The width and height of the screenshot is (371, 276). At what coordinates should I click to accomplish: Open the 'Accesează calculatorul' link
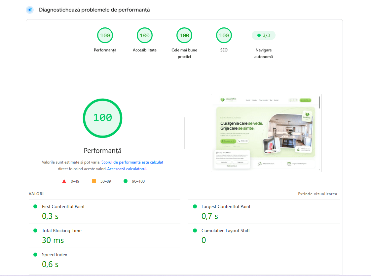tap(127, 169)
